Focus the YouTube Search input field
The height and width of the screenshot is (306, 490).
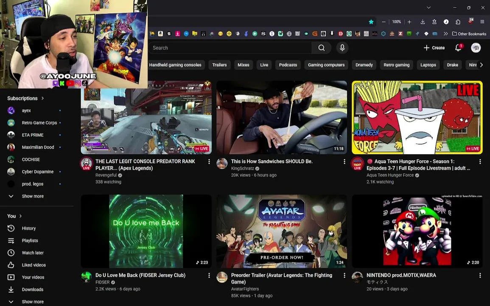coord(230,48)
